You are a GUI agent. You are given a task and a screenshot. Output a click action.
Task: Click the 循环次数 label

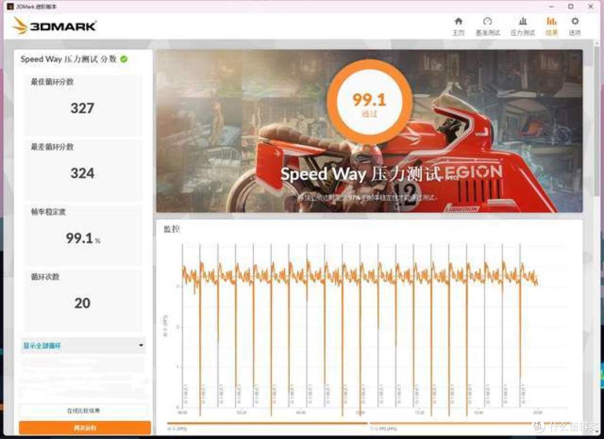pyautogui.click(x=45, y=276)
